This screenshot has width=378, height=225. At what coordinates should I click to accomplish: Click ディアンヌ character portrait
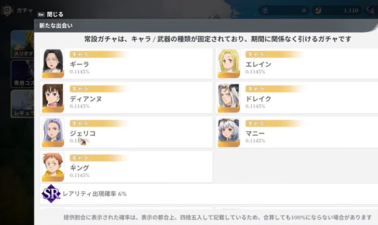tap(53, 97)
